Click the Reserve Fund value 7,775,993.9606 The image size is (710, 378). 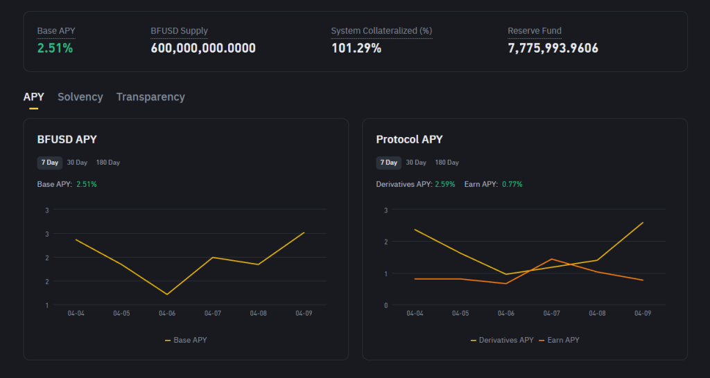click(x=553, y=48)
